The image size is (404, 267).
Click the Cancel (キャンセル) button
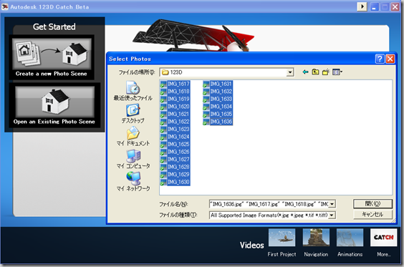click(x=372, y=215)
